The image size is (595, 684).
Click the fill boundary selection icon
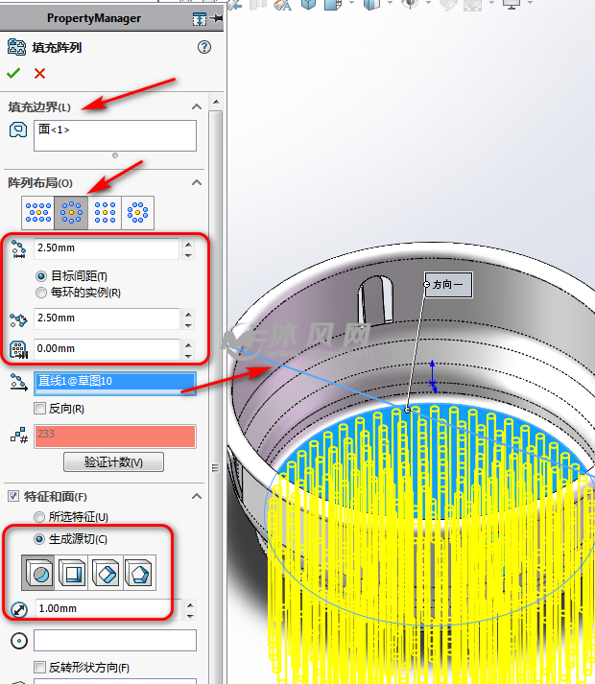tap(18, 130)
